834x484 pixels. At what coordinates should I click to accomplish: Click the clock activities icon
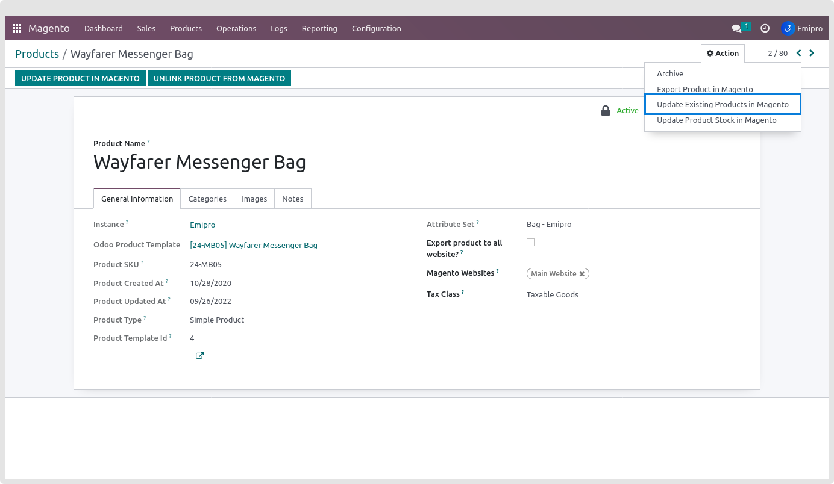point(765,28)
